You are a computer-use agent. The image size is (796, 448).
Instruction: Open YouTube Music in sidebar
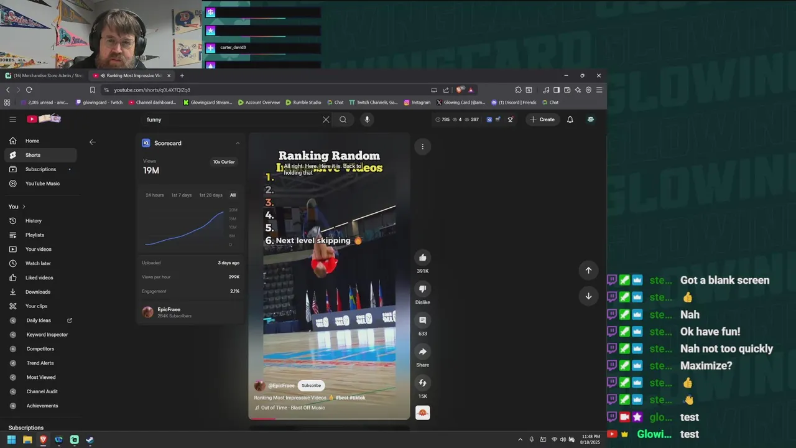(40, 184)
